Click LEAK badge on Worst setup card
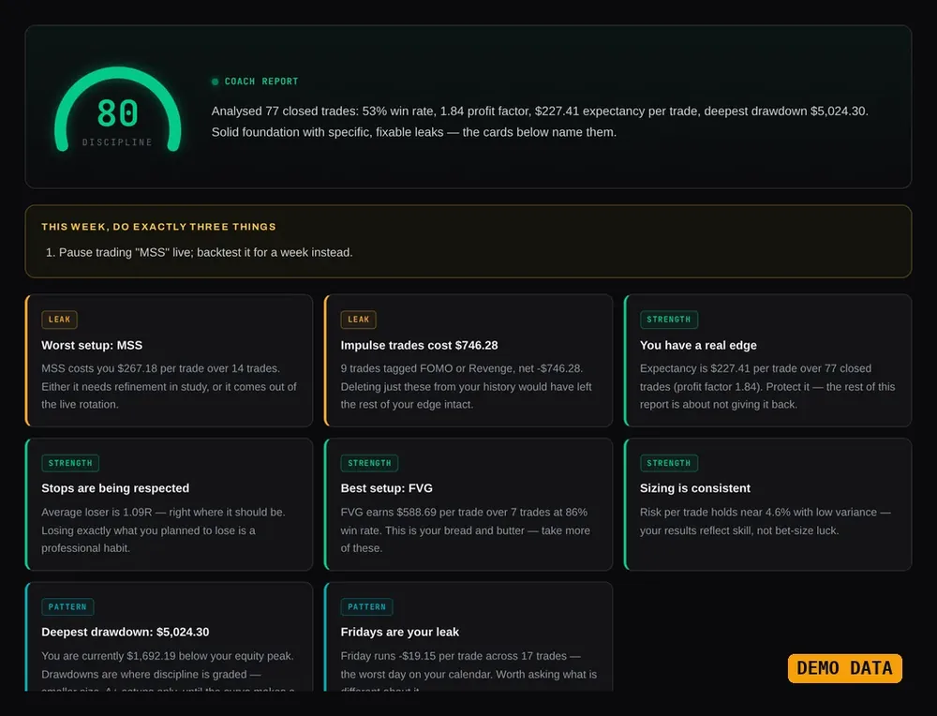This screenshot has width=937, height=716. [x=59, y=320]
